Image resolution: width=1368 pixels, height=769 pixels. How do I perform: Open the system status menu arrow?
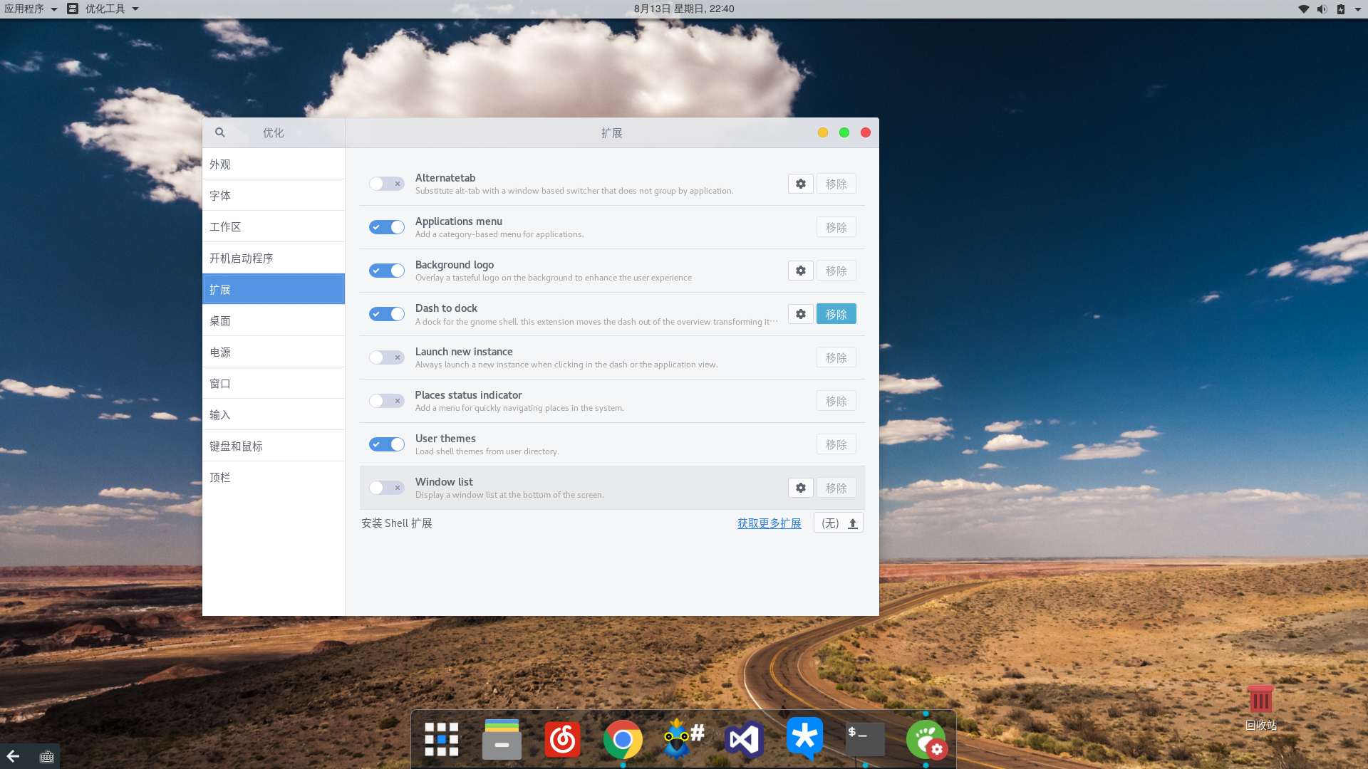[x=1358, y=9]
